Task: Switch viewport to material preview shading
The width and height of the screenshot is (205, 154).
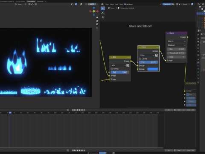Action: click(93, 4)
